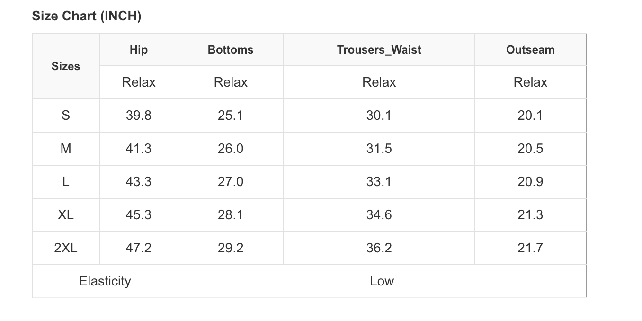This screenshot has width=642, height=321.
Task: Click hip value 47.2 for size 2XL
Action: pos(139,248)
